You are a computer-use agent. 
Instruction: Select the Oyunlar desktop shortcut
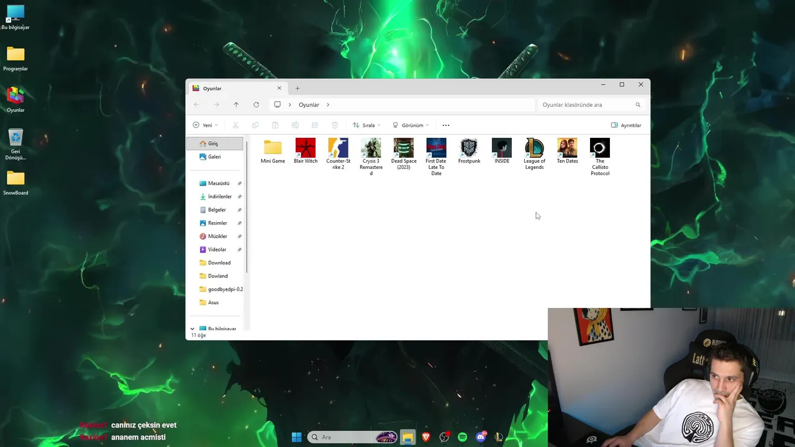click(16, 100)
